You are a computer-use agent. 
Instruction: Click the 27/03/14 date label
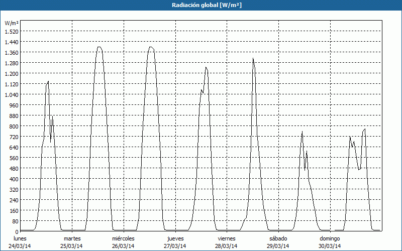pyautogui.click(x=175, y=246)
